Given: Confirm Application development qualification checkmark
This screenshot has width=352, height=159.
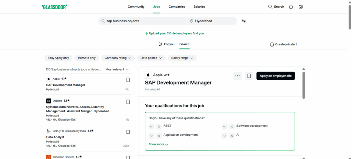Looking at the screenshot, I should pyautogui.click(x=152, y=136).
